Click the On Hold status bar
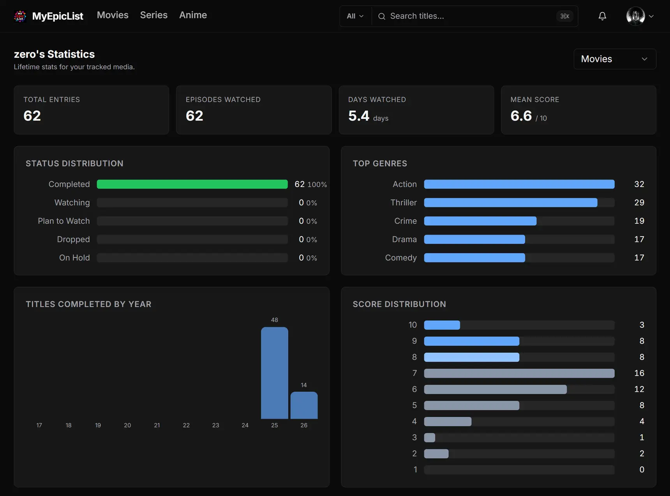Viewport: 670px width, 496px height. pyautogui.click(x=192, y=258)
